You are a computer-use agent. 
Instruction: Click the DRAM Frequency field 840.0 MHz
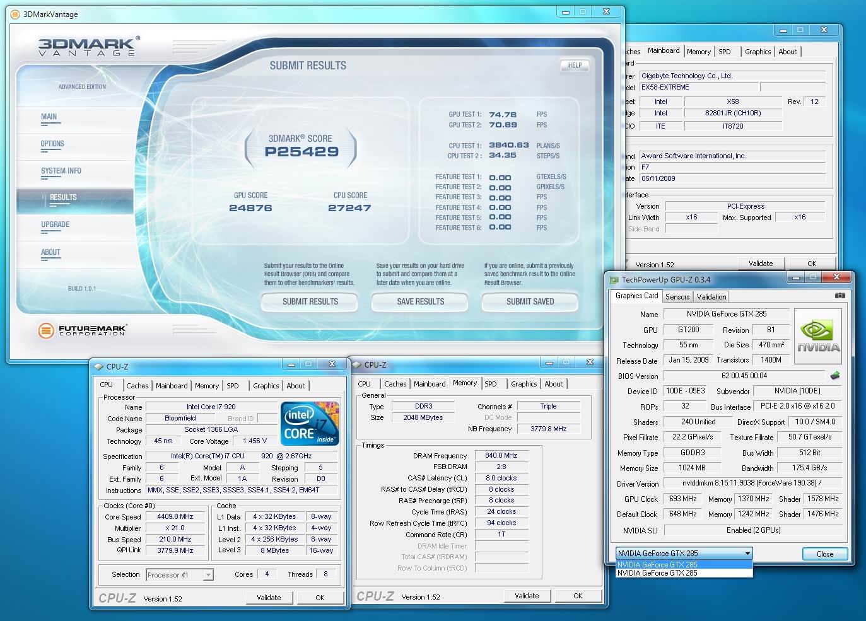[501, 455]
